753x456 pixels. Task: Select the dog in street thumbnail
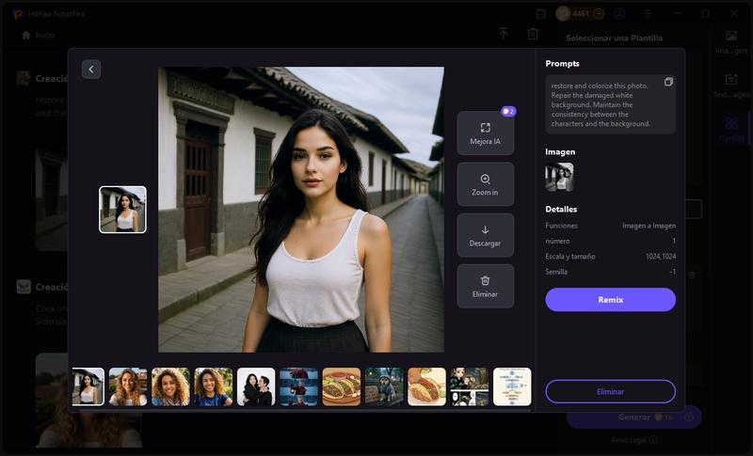click(384, 386)
